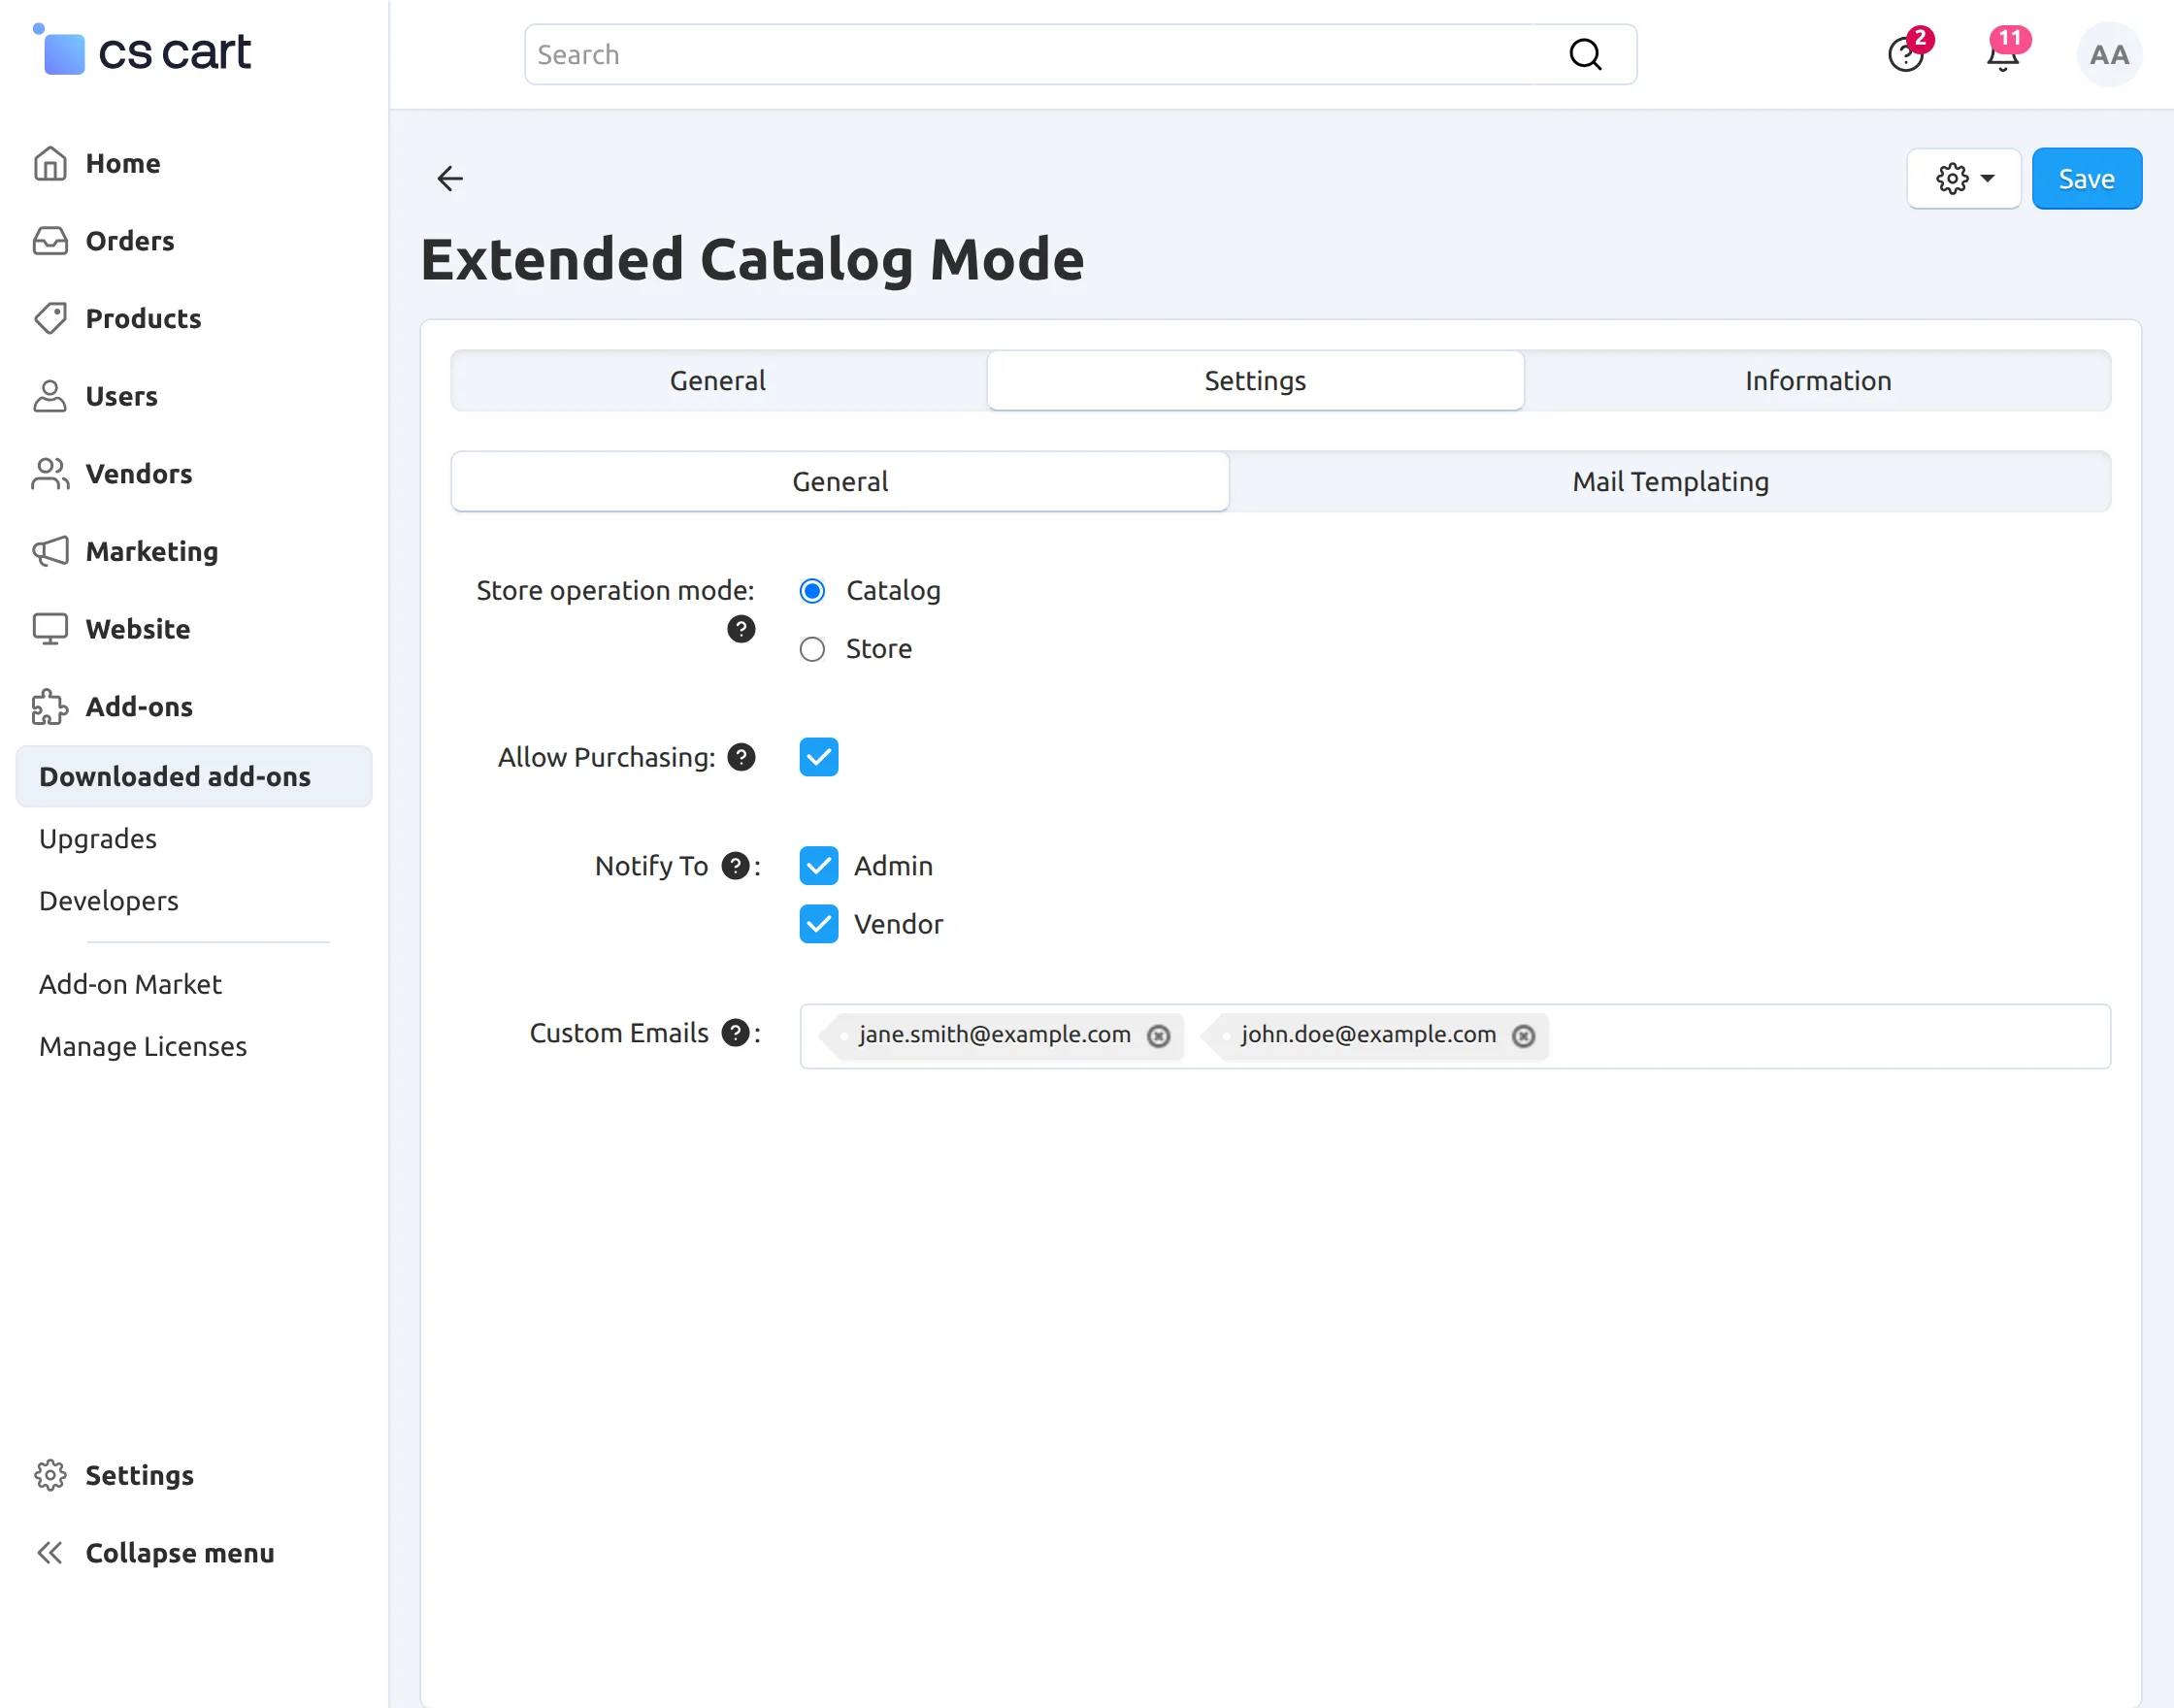
Task: Click the Collapse menu label
Action: (x=180, y=1553)
